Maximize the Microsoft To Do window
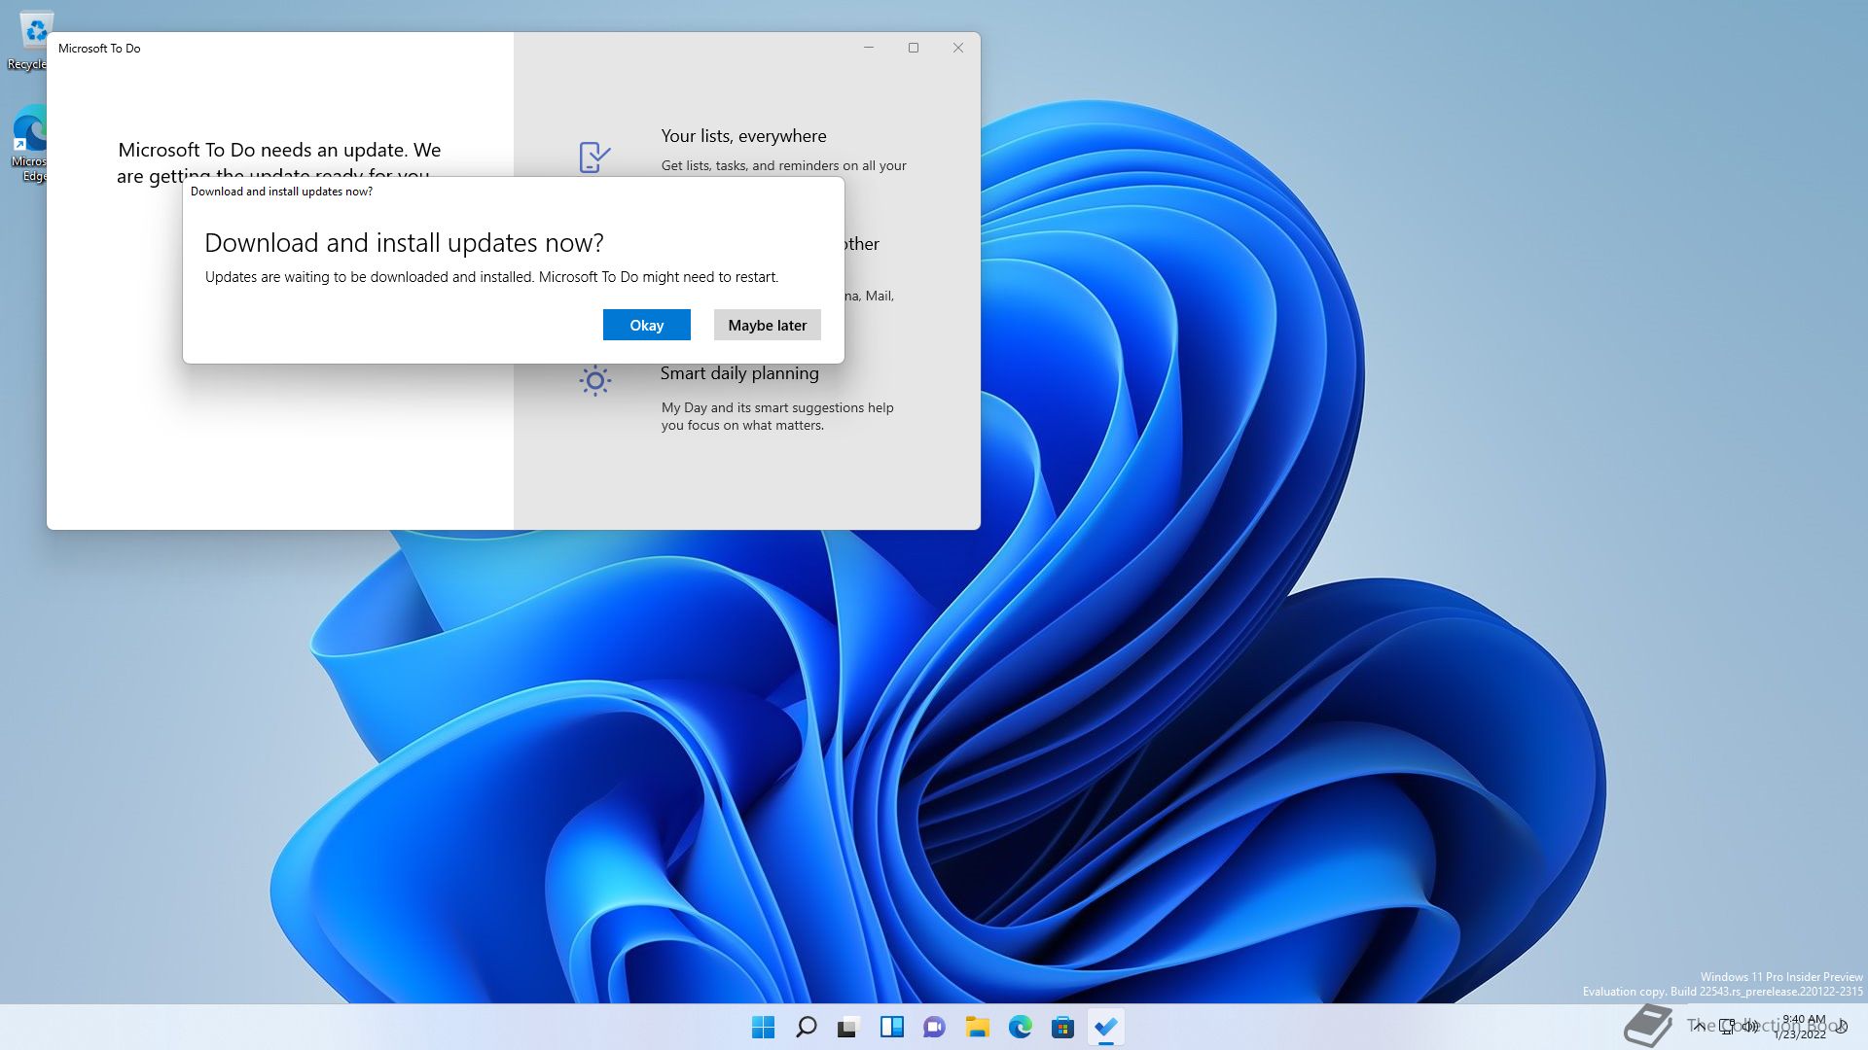Viewport: 1868px width, 1050px height. point(914,48)
